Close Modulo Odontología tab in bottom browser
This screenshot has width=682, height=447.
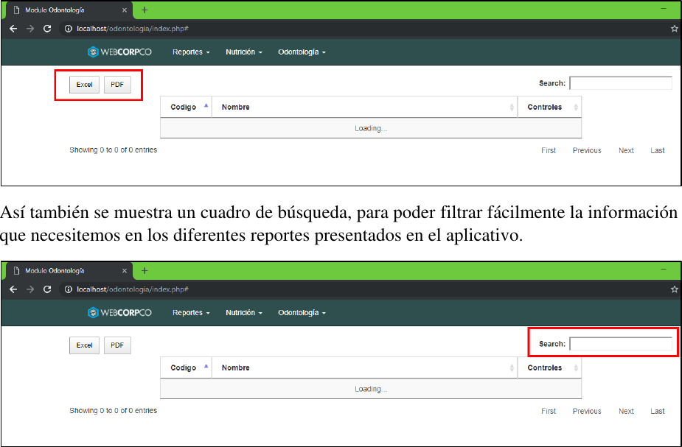(x=125, y=271)
